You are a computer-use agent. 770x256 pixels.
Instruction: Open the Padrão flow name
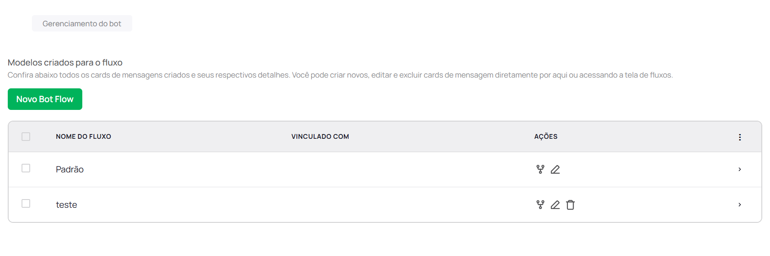[70, 169]
